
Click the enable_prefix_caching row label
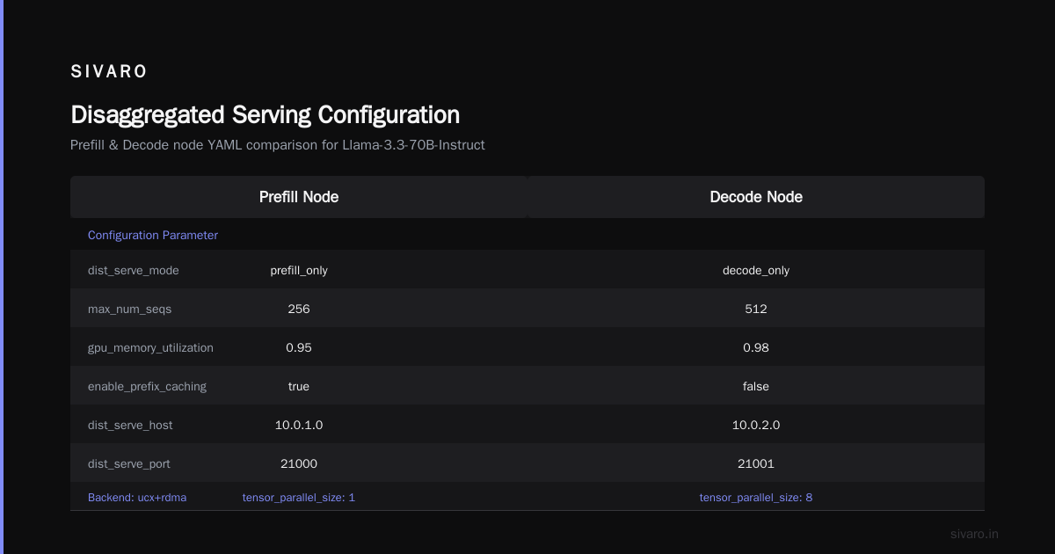(x=148, y=387)
